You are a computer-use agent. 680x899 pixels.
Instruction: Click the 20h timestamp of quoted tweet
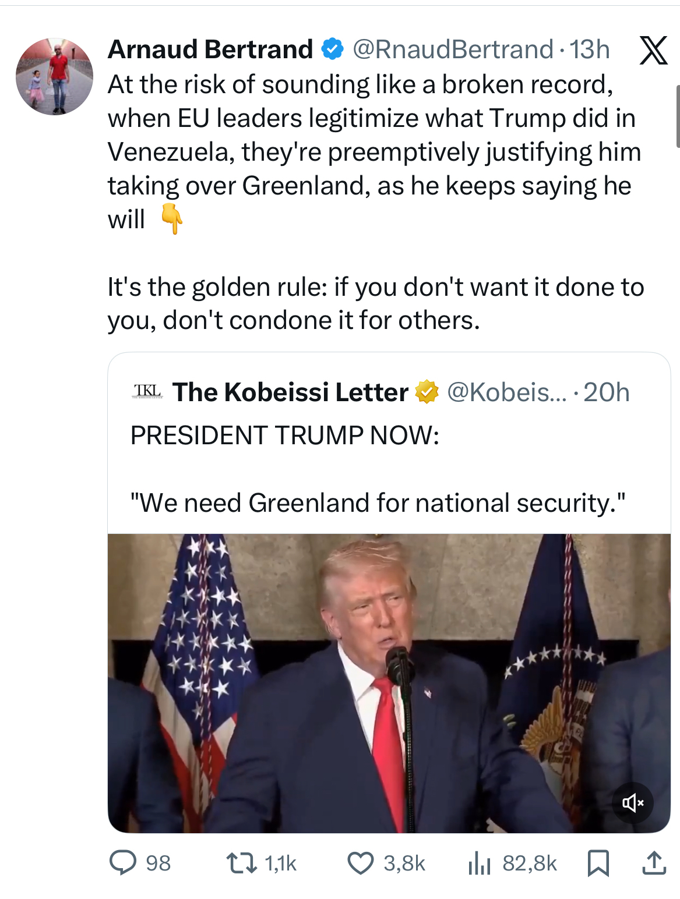(607, 392)
